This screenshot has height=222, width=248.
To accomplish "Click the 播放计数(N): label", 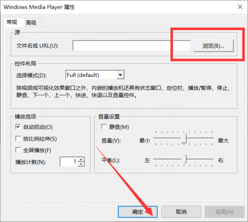I will [x=31, y=162].
